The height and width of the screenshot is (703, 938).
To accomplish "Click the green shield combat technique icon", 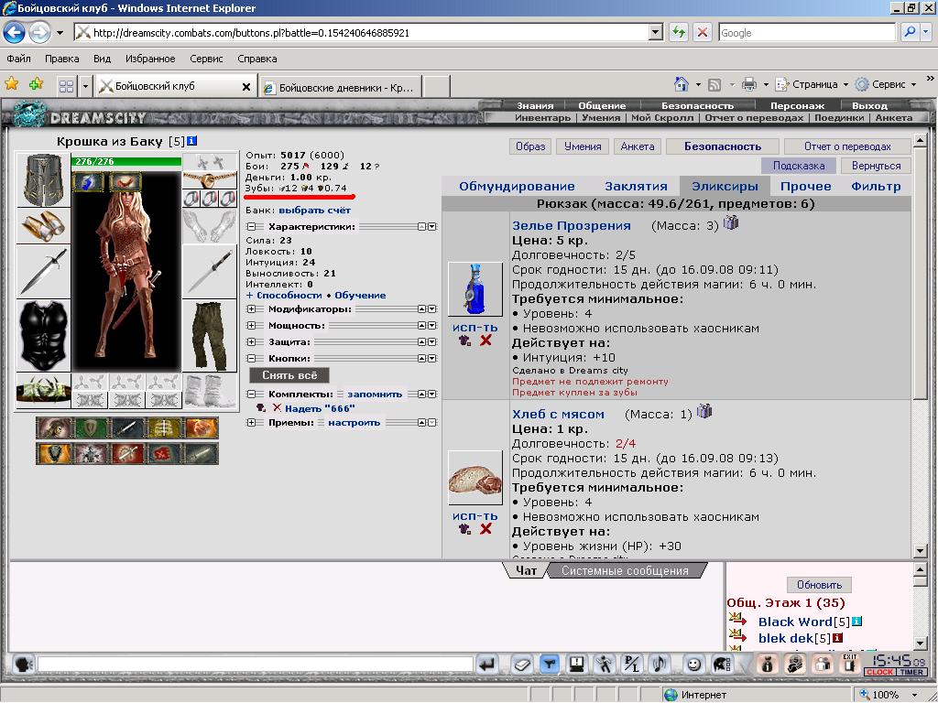I will pos(91,427).
